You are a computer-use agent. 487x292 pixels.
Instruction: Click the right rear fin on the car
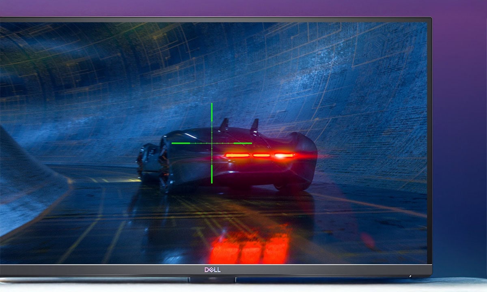point(254,125)
